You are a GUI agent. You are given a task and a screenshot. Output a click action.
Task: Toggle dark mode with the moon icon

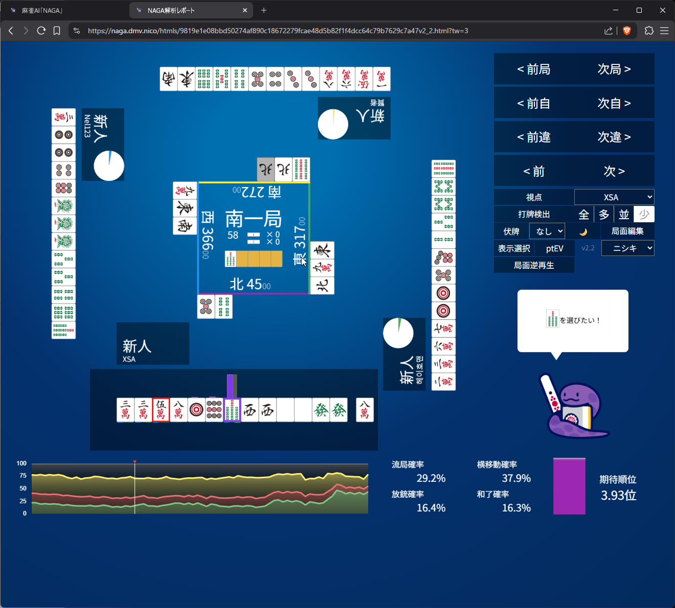pyautogui.click(x=583, y=231)
